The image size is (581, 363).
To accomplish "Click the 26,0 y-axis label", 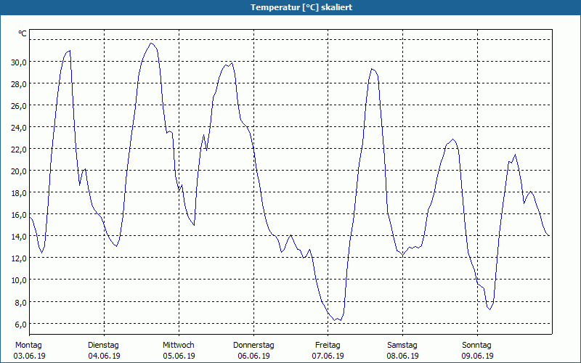I will click(x=19, y=106).
